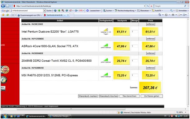
Task: Click the Refresh icon beside address bar
Action: 148,6
